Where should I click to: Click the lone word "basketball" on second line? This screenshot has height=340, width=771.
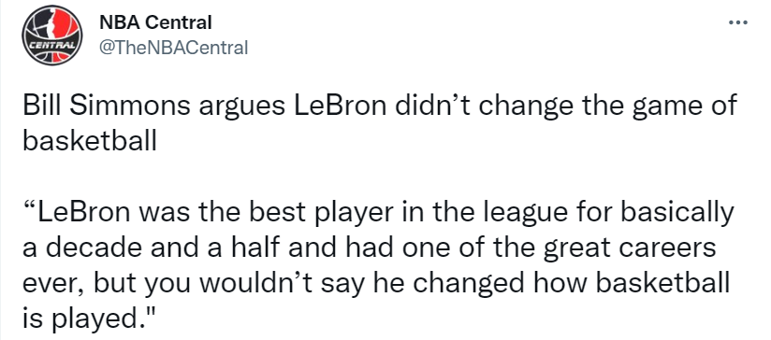click(x=90, y=142)
